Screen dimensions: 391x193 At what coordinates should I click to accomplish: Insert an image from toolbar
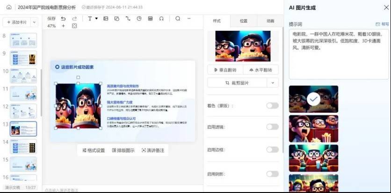click(x=106, y=19)
